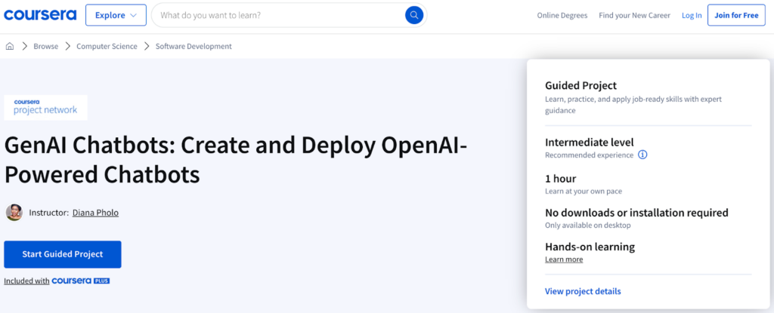
Task: Open the Explore dropdown menu
Action: tap(116, 15)
